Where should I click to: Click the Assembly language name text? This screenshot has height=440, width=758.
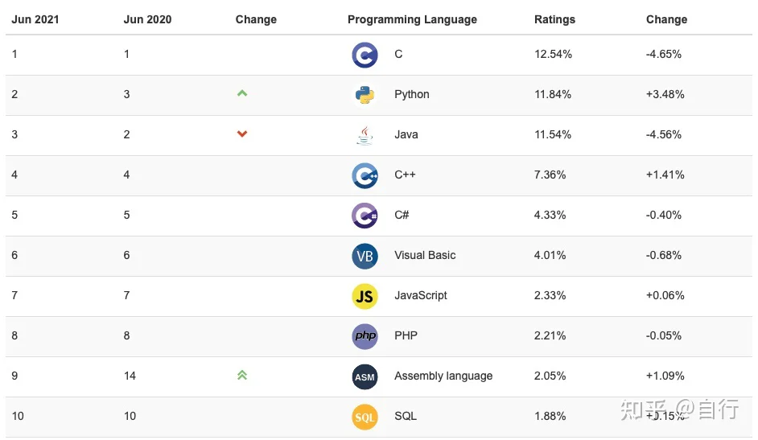(443, 376)
